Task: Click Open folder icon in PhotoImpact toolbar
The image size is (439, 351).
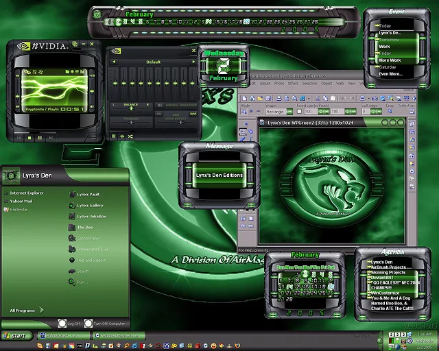Action: (261, 98)
